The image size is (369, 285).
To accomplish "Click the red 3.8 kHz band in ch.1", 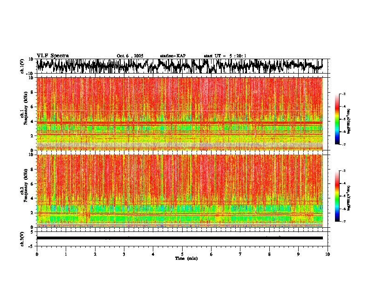I will point(180,123).
